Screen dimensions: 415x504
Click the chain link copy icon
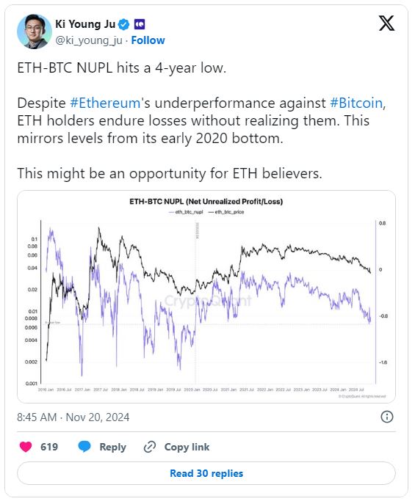(150, 447)
